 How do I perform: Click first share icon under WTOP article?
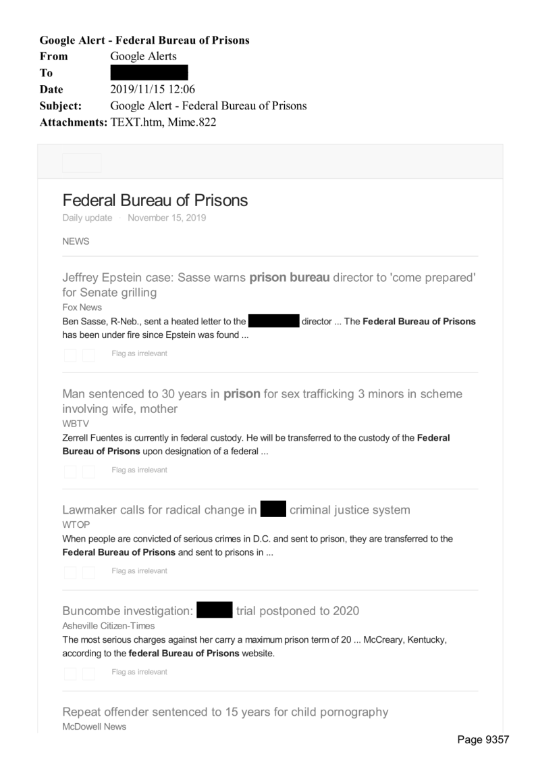click(x=70, y=572)
